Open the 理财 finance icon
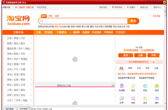 coord(157,98)
